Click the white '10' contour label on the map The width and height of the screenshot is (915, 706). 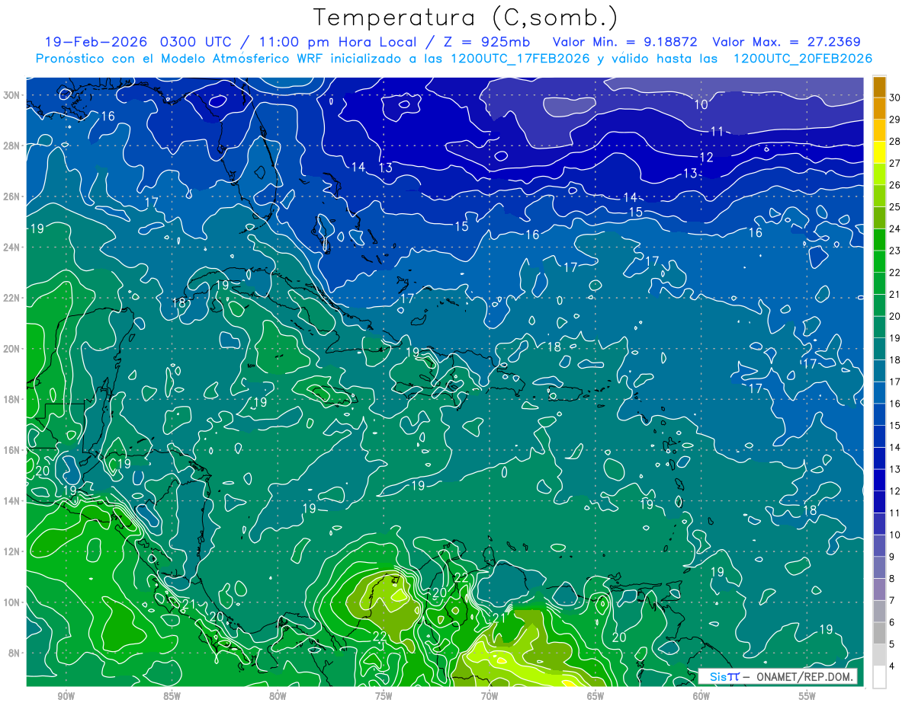(701, 104)
